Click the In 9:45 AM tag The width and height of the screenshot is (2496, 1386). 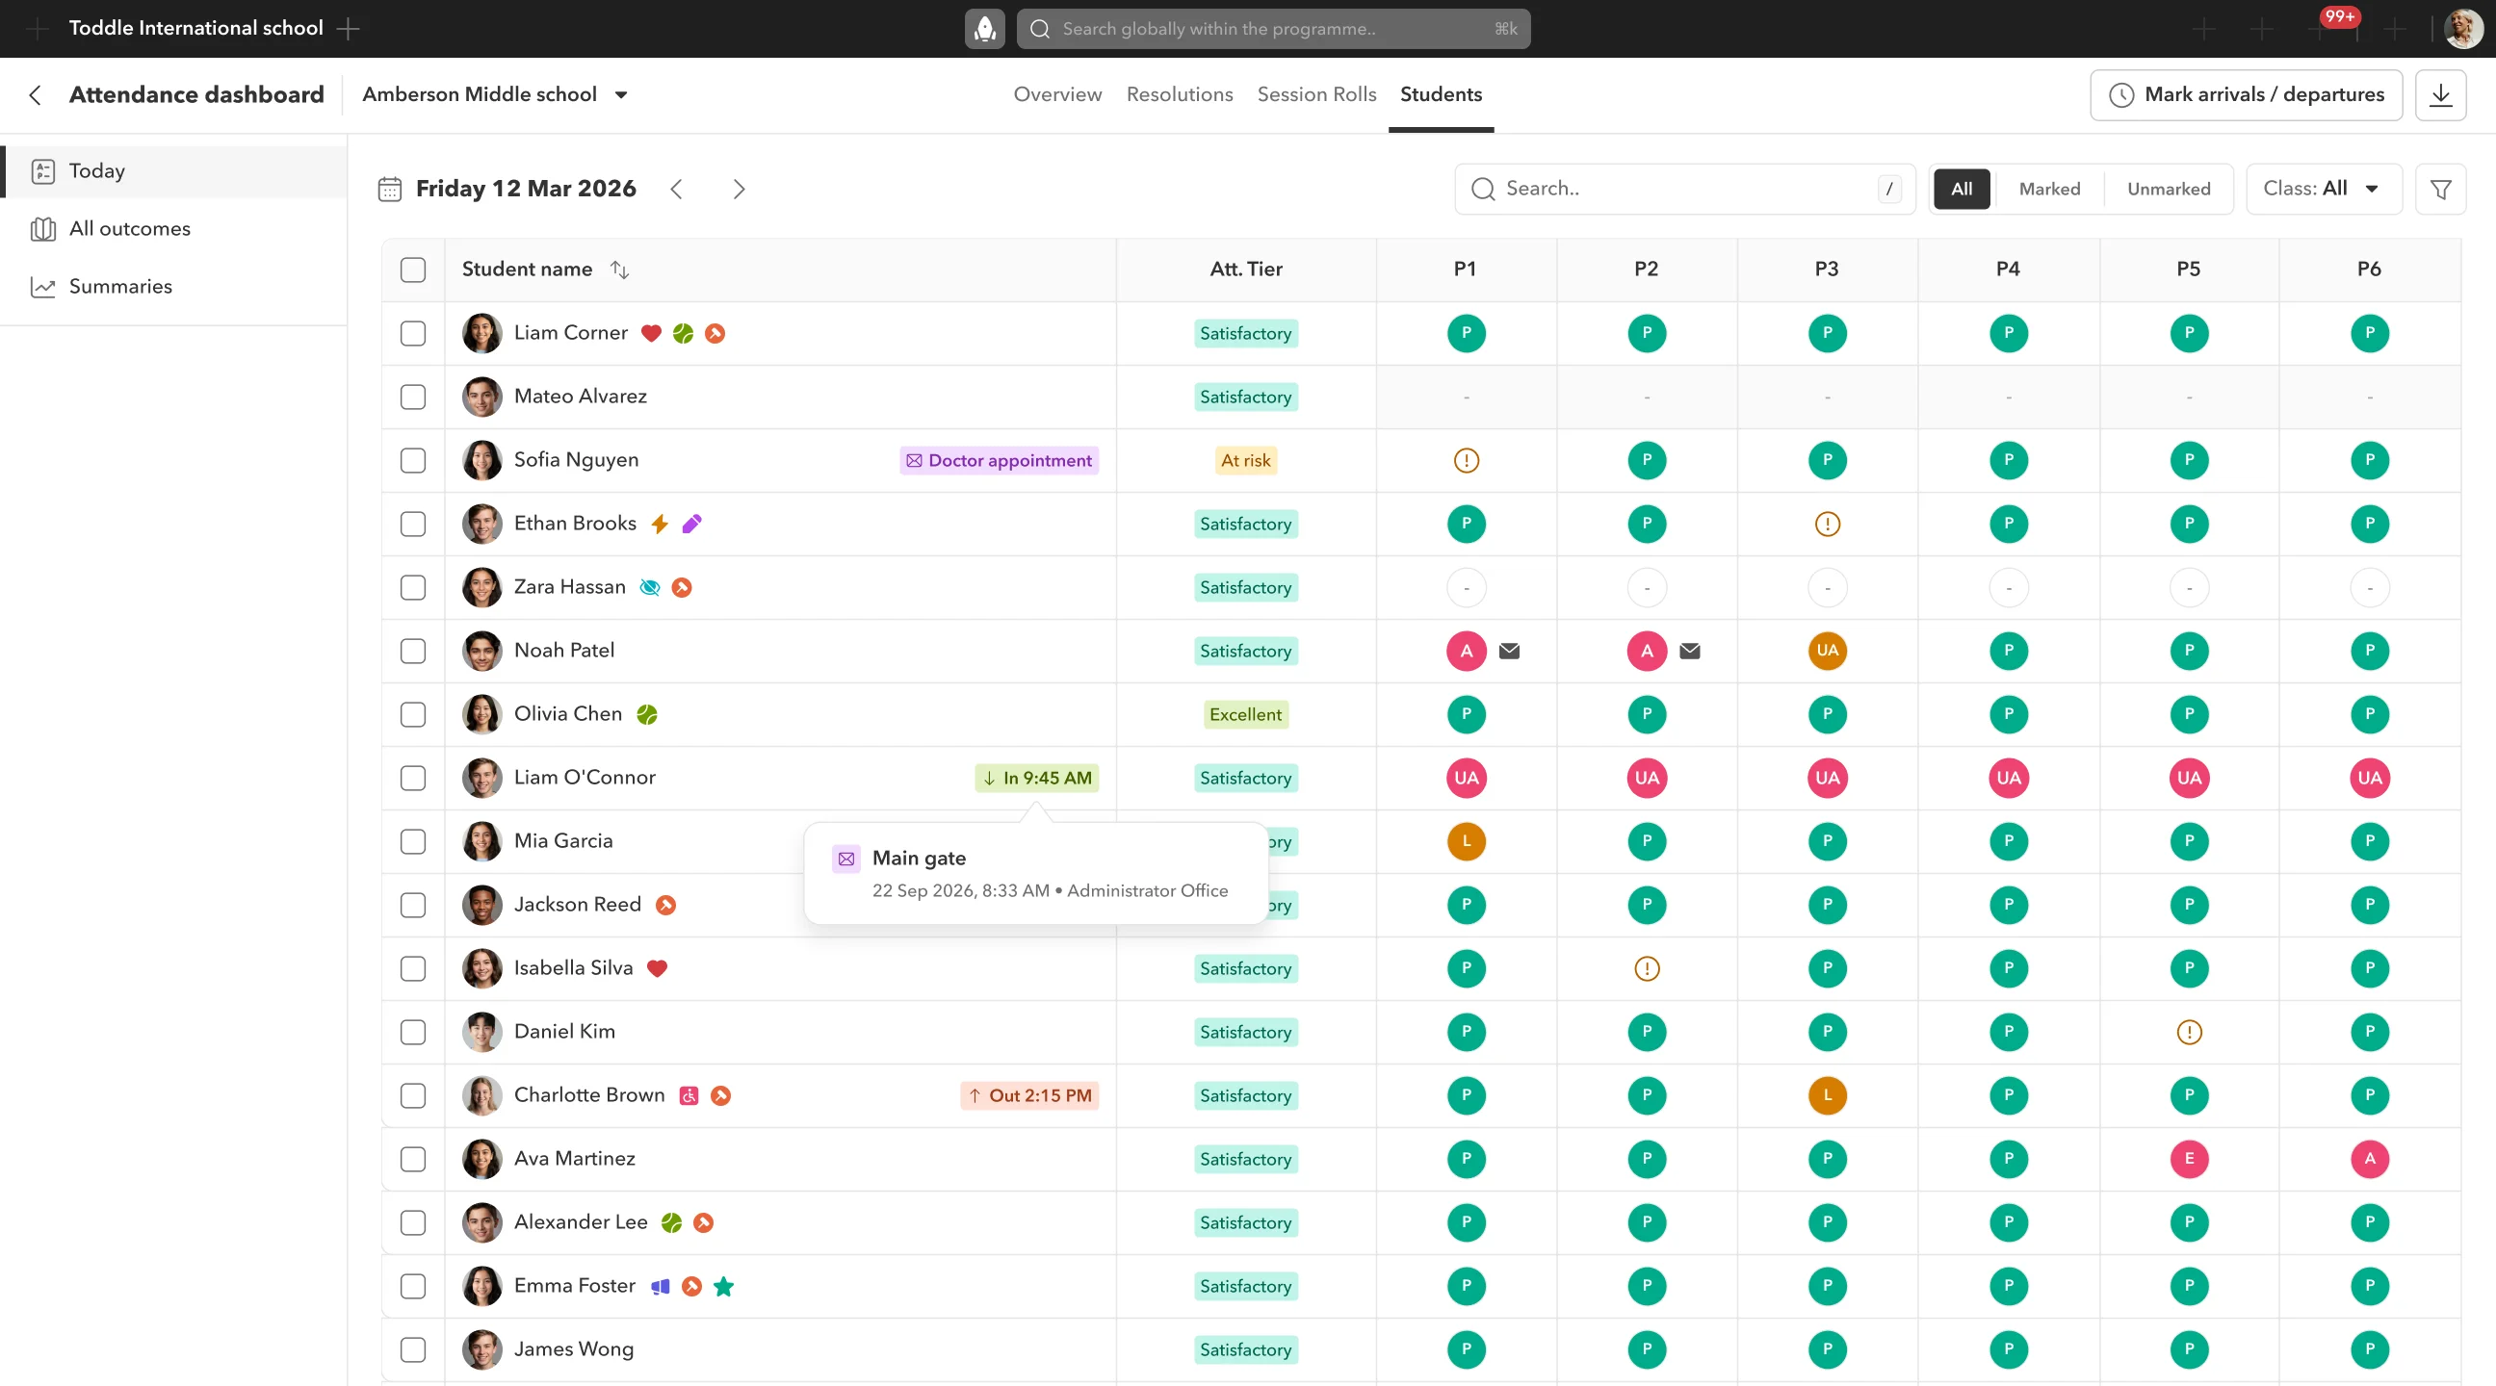point(1036,779)
